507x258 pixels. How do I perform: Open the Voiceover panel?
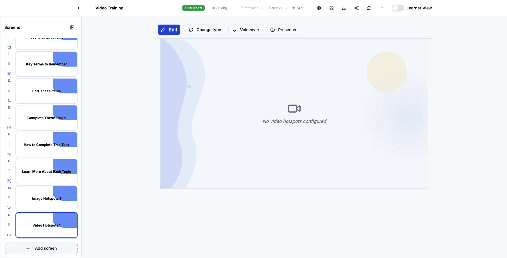245,30
